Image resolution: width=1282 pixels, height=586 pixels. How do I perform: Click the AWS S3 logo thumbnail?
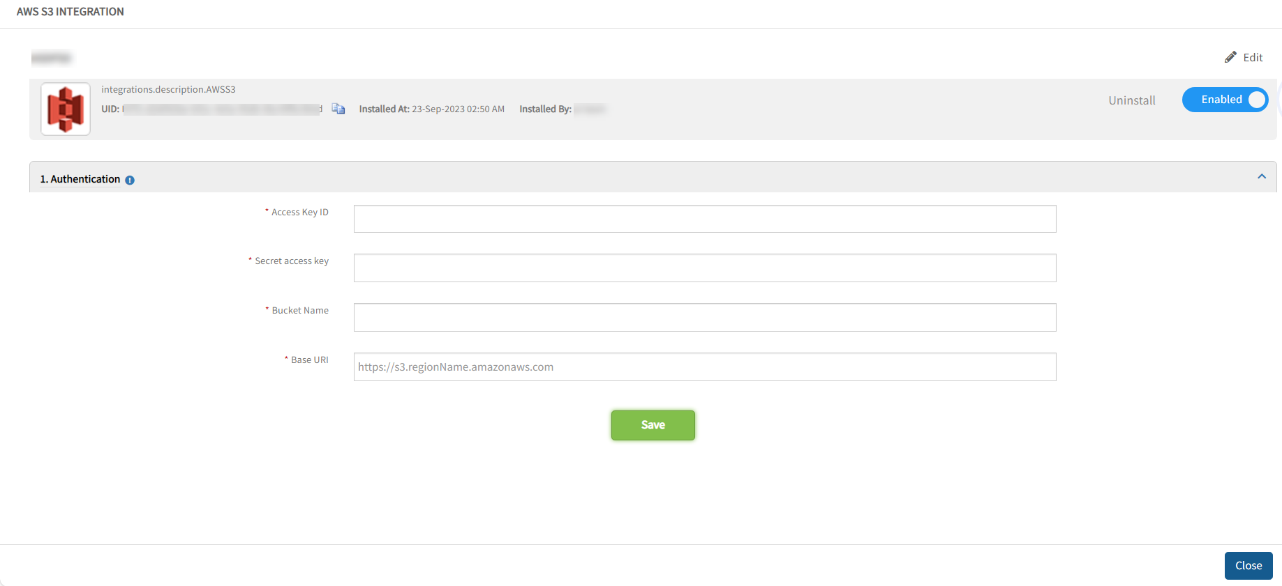(66, 109)
